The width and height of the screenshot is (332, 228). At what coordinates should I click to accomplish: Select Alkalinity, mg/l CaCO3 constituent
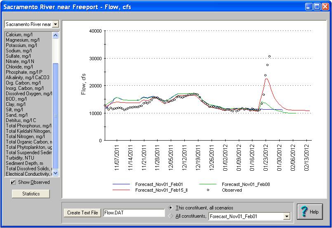coord(28,78)
